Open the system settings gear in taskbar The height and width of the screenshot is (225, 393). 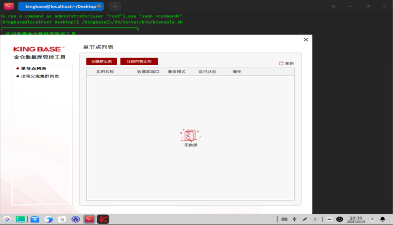click(75, 219)
